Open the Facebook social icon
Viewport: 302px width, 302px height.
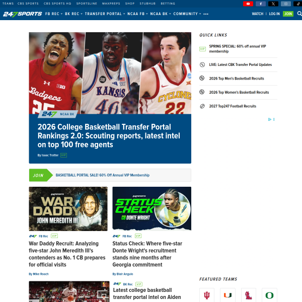[261, 4]
